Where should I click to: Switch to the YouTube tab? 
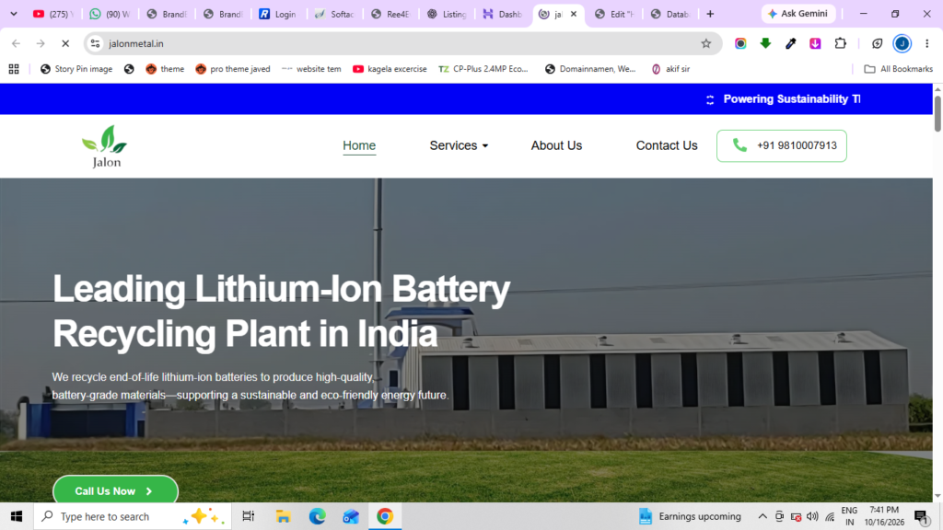tap(52, 14)
